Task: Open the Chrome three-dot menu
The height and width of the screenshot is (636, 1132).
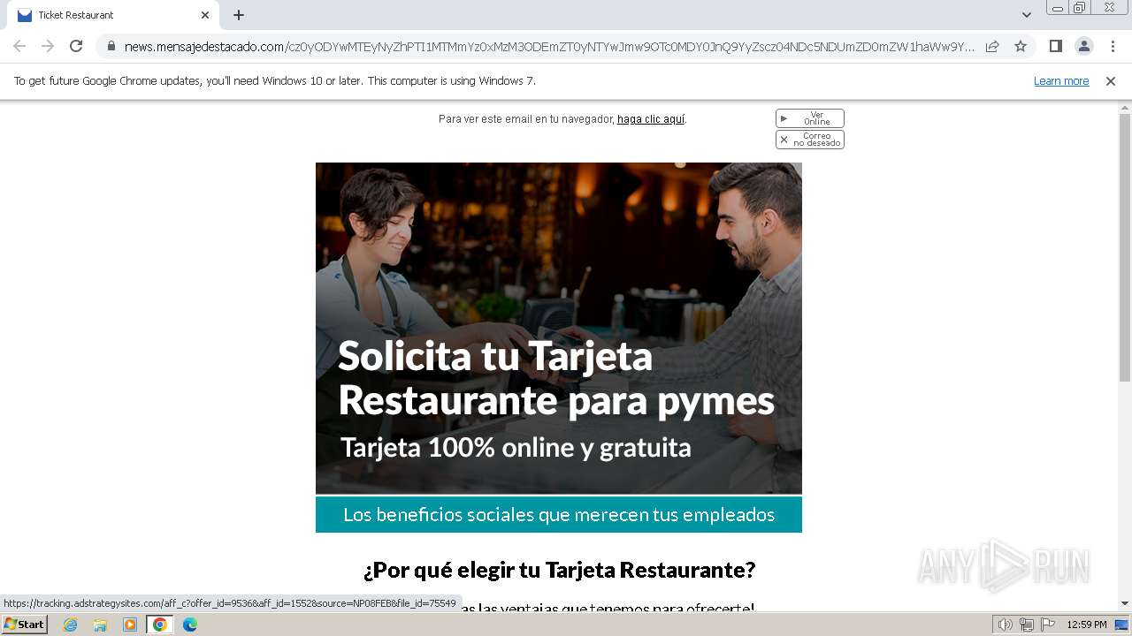Action: 1113,46
